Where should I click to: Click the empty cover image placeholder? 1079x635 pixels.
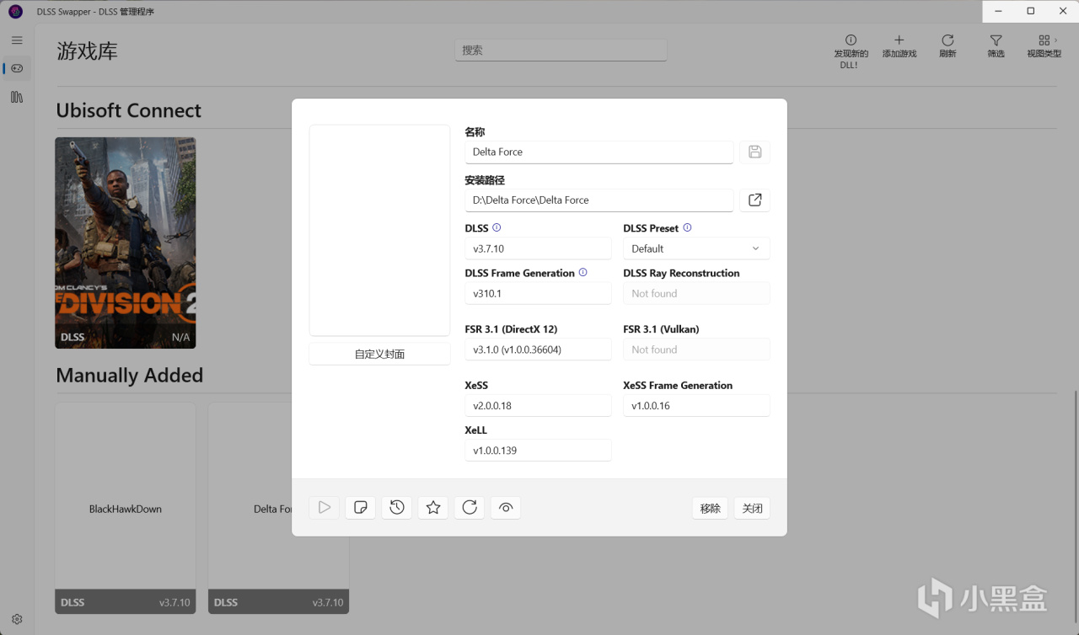coord(379,231)
